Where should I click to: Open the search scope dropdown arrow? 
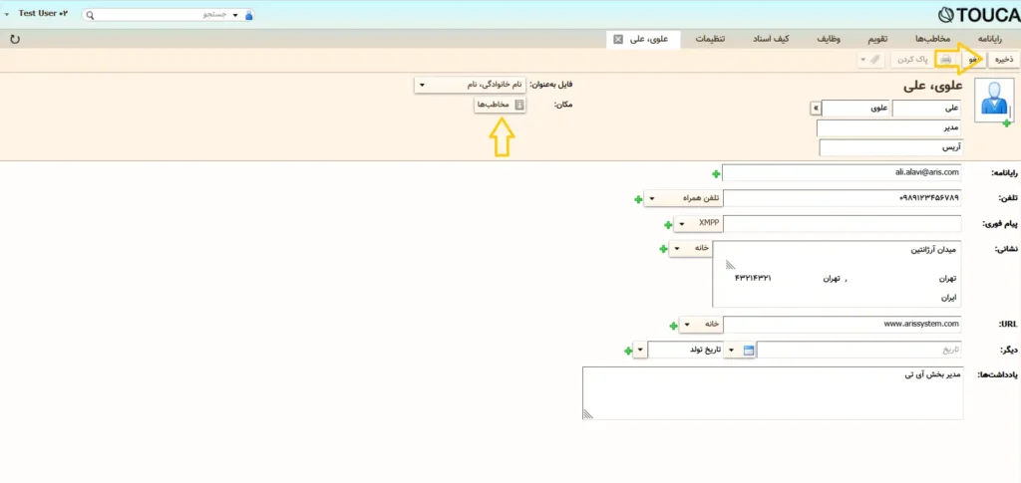(x=235, y=15)
